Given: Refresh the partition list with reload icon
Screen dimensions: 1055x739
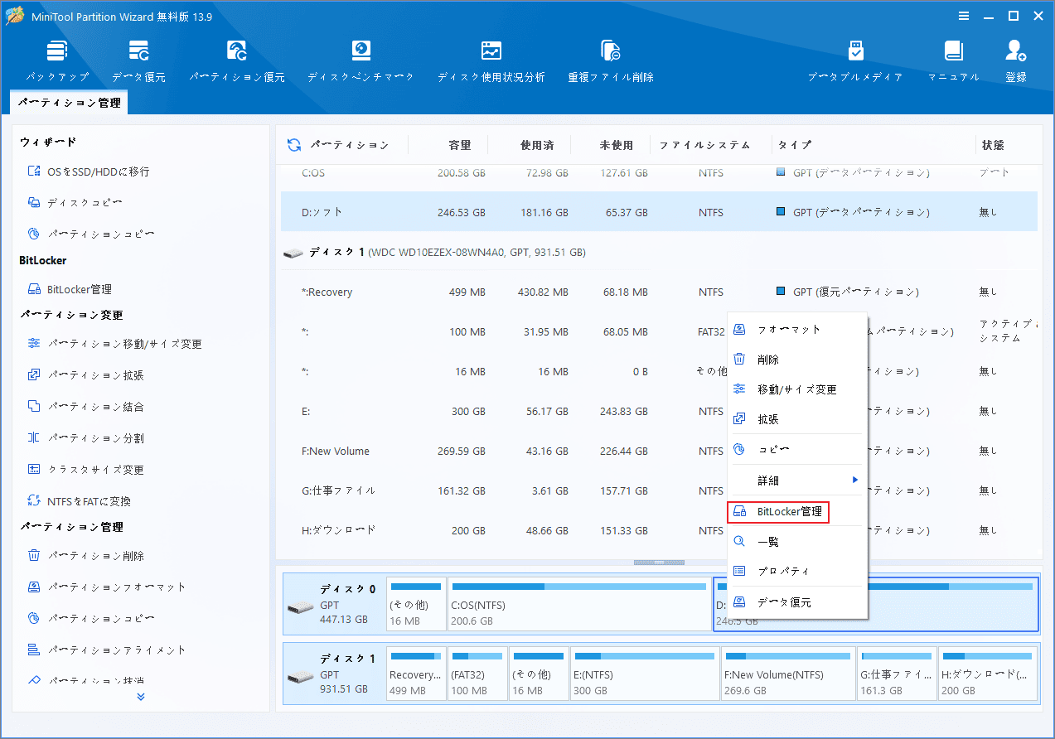Looking at the screenshot, I should point(294,145).
